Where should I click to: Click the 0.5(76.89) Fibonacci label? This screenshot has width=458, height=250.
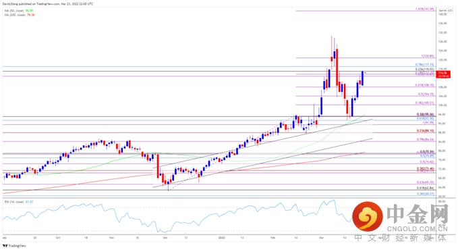click(427, 156)
